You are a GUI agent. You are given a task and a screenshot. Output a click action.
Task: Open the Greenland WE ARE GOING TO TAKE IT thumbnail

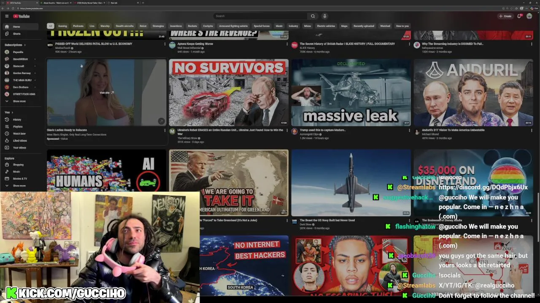point(229,183)
